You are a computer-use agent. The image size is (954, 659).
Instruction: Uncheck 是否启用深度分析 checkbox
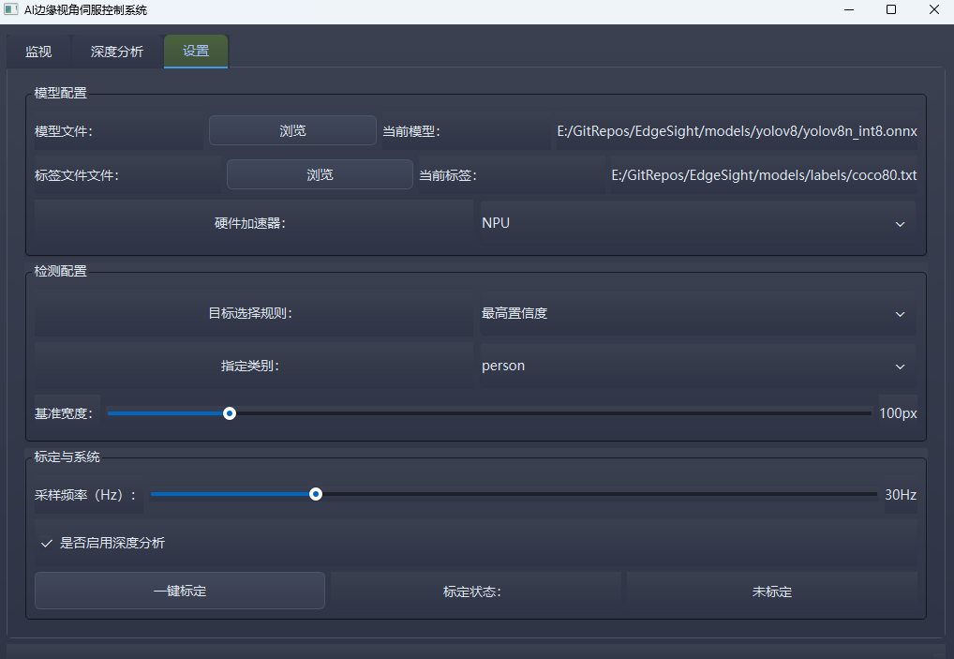pos(47,542)
